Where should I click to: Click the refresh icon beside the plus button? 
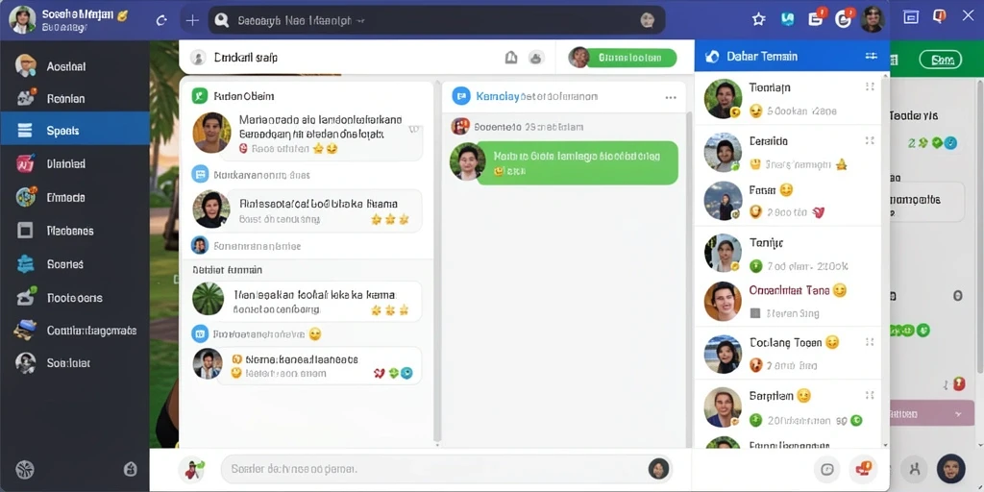161,20
